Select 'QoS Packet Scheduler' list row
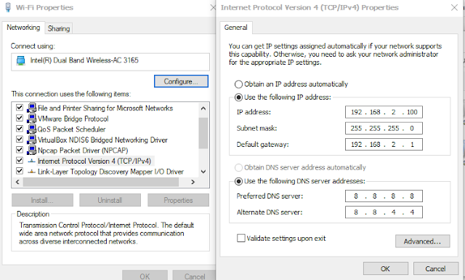The width and height of the screenshot is (465, 280). (71, 129)
